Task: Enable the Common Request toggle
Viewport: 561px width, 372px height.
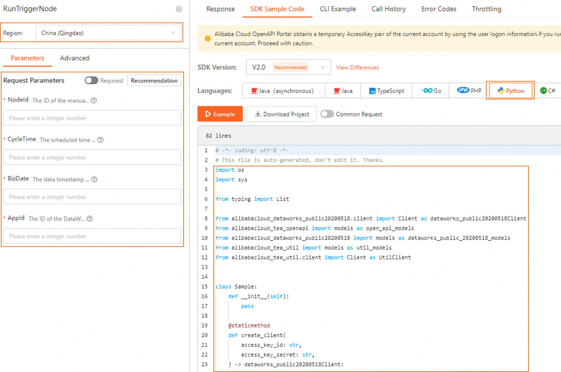Action: [327, 114]
